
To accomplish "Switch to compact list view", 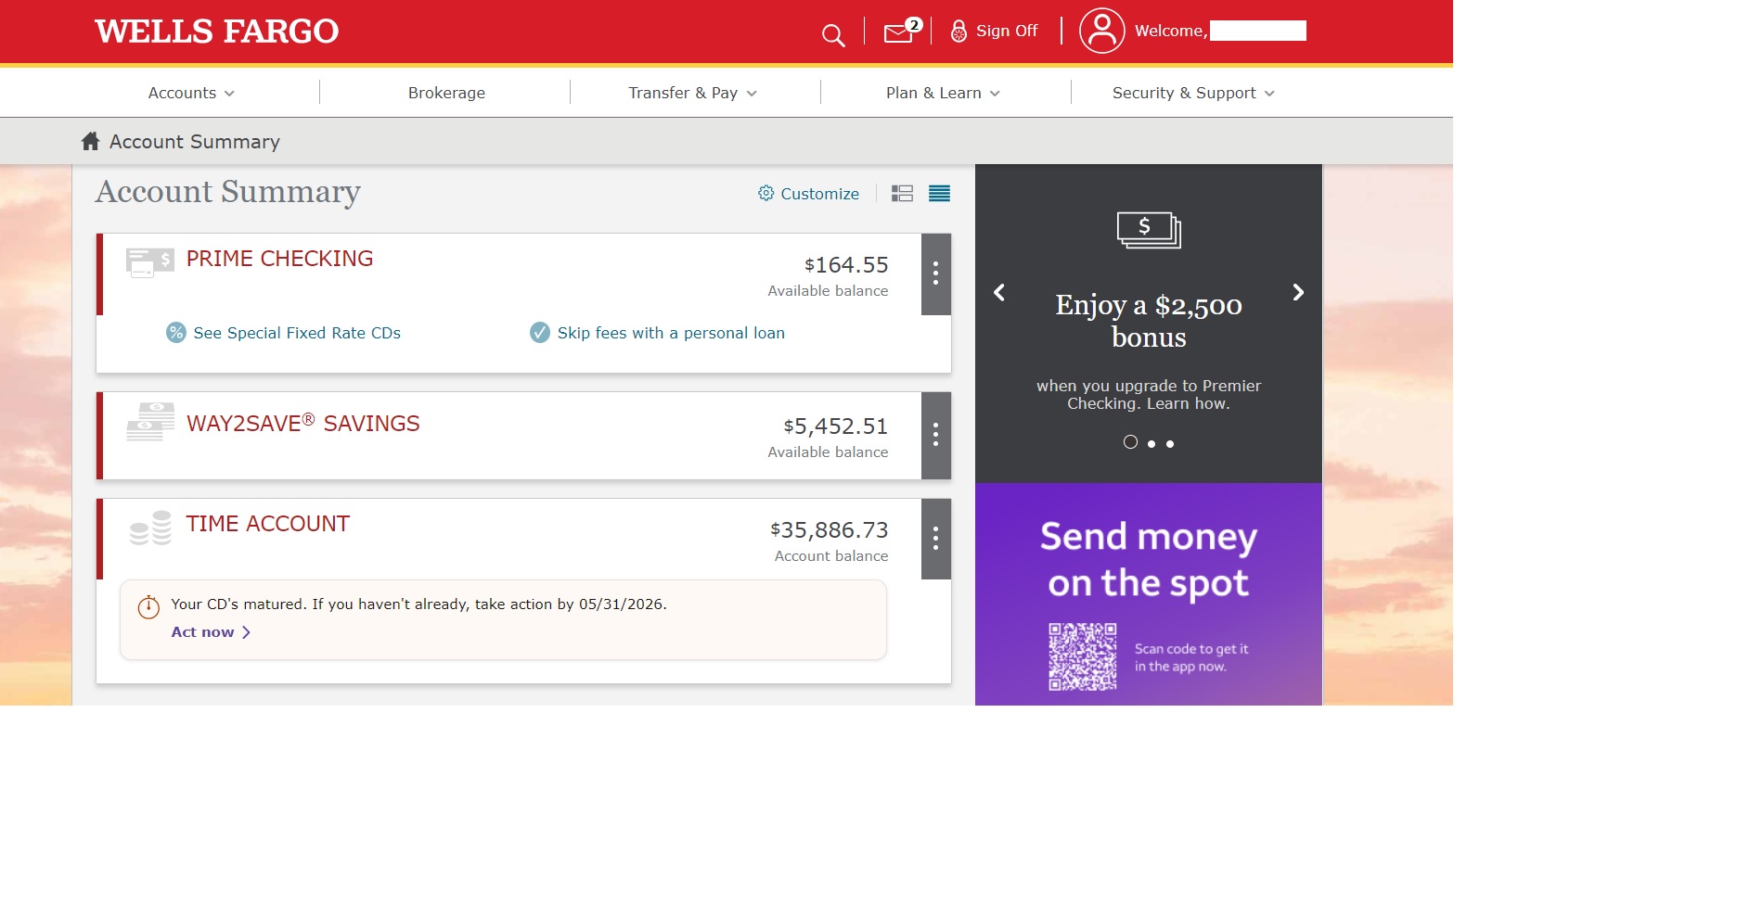I will point(939,193).
